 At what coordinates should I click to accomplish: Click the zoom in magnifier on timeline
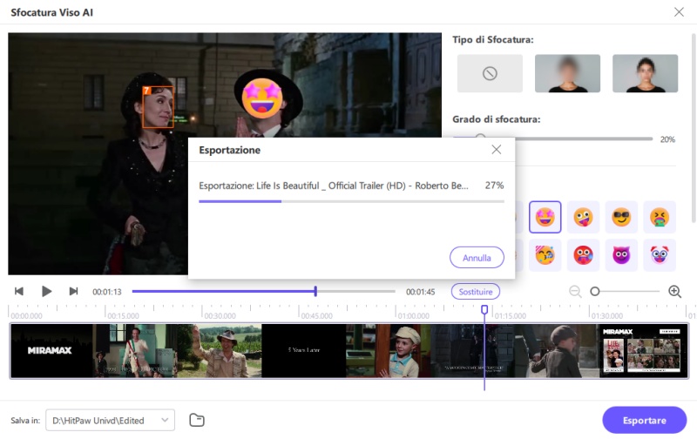674,292
